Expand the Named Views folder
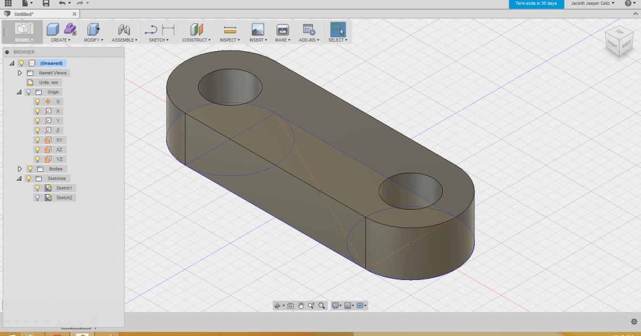Image resolution: width=641 pixels, height=336 pixels. coord(20,73)
